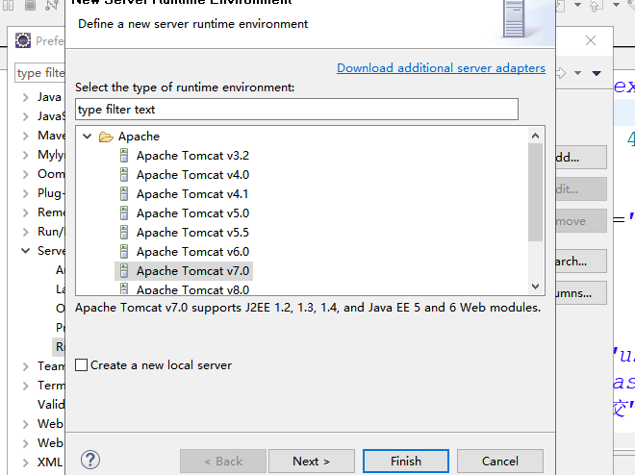
Task: Select the Apache folder icon
Action: (x=106, y=137)
